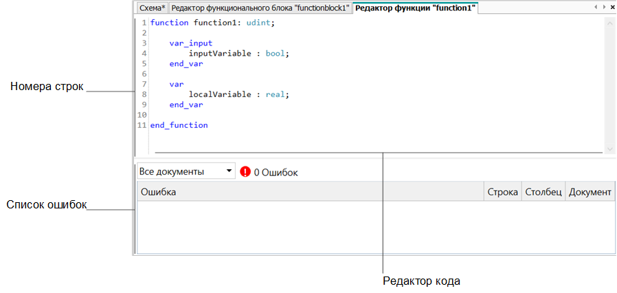Click the "localVariable : real;" code line
The height and width of the screenshot is (293, 617).
tap(239, 95)
